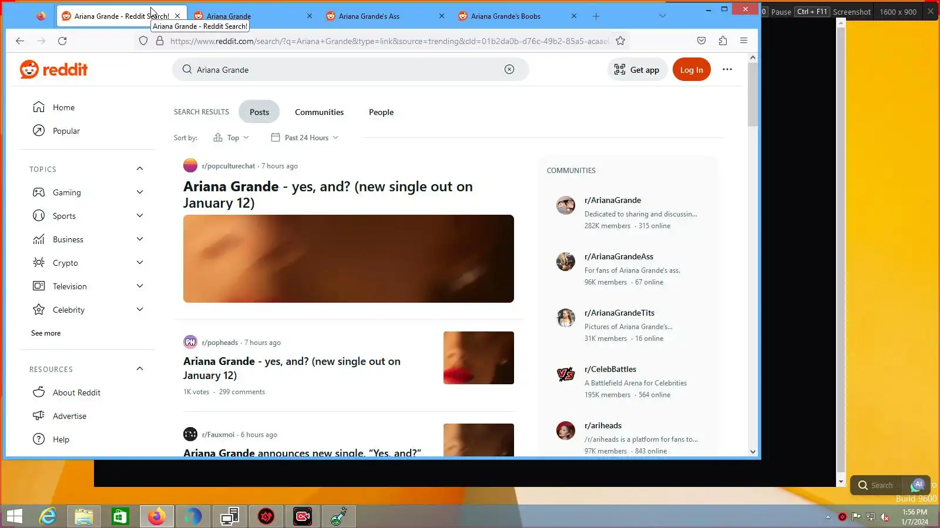Open About Reddit link
The width and height of the screenshot is (940, 528).
76,392
